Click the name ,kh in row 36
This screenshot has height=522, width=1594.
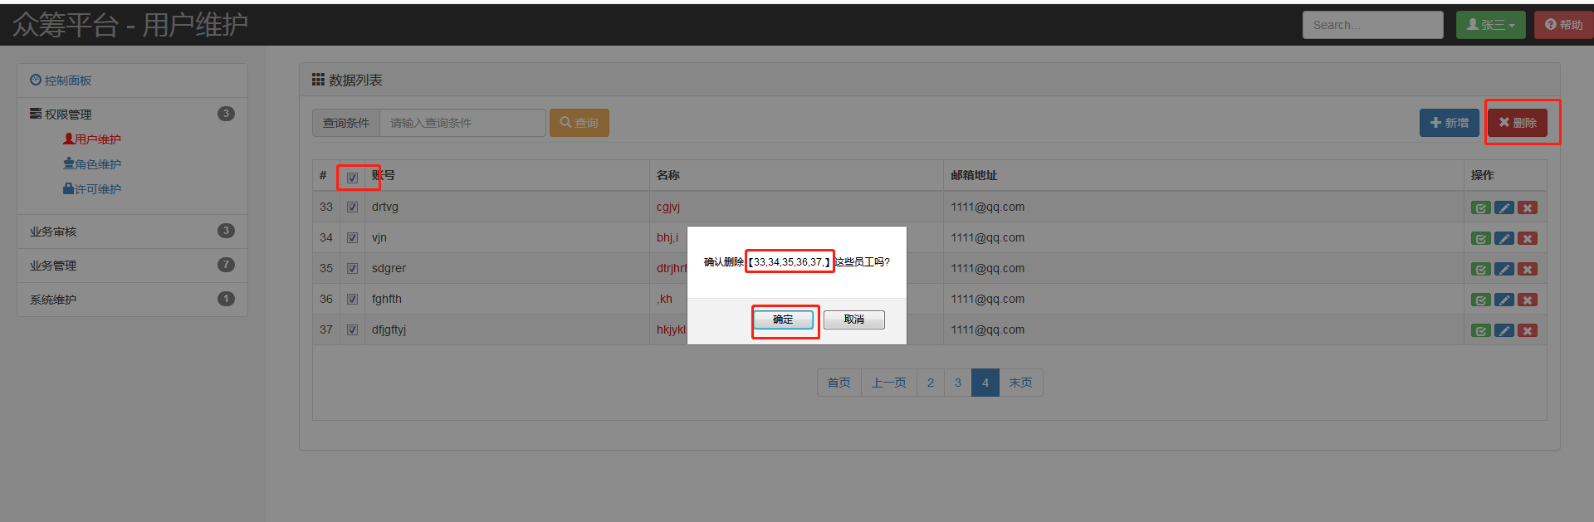pos(664,299)
